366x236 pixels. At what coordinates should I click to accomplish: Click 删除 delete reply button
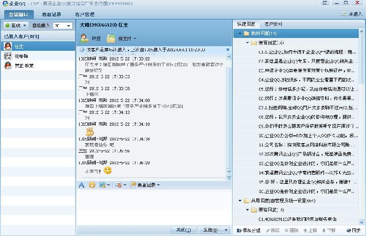(291, 231)
